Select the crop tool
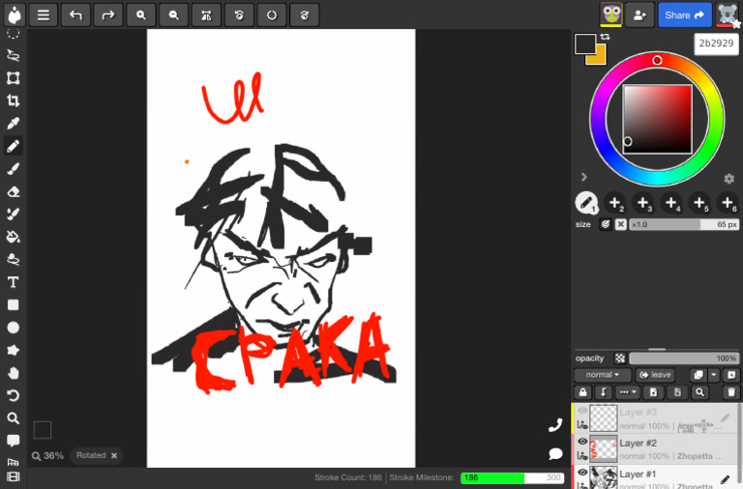743x489 pixels. click(14, 101)
